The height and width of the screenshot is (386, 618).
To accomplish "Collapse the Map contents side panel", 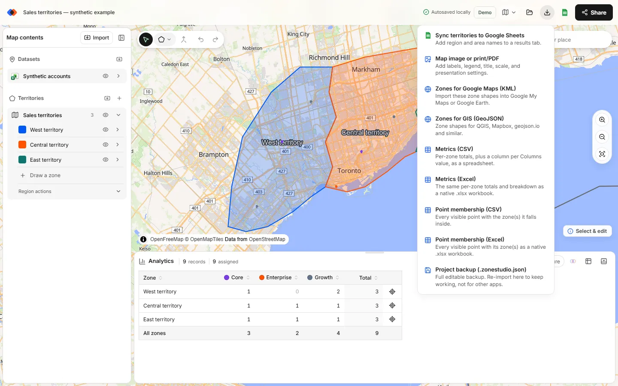I will pyautogui.click(x=121, y=38).
